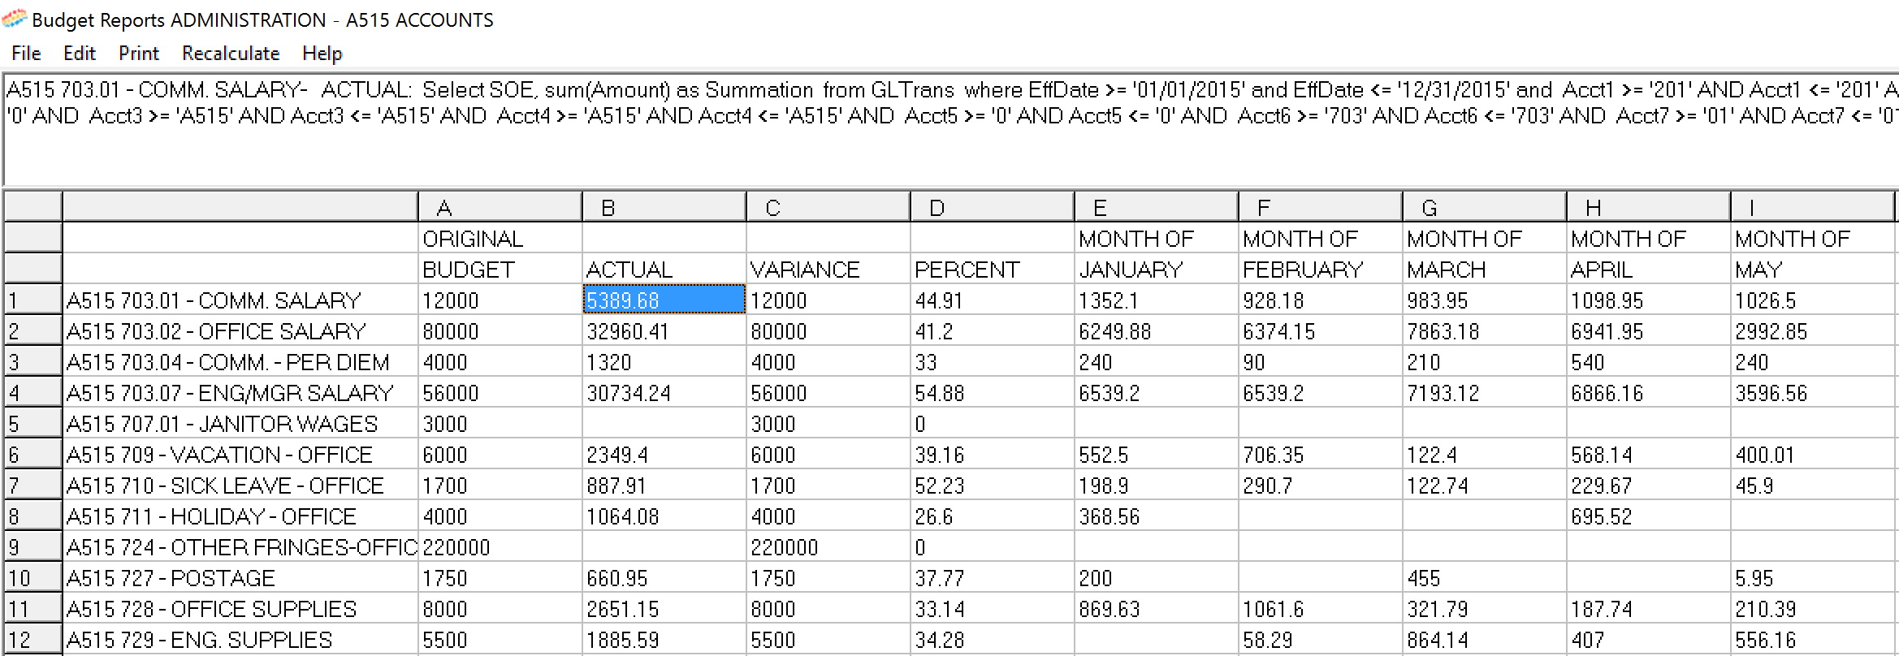
Task: Click the PERCENT header cell
Action: [x=992, y=269]
